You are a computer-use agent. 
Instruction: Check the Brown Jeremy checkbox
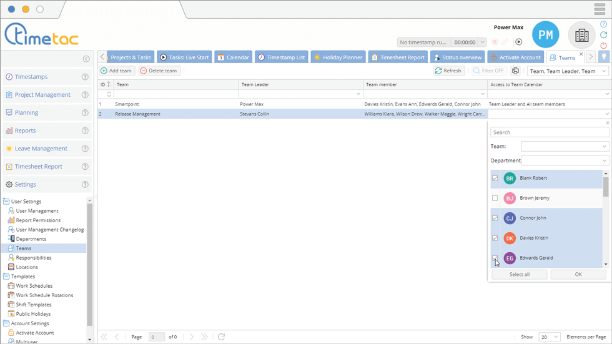click(495, 199)
